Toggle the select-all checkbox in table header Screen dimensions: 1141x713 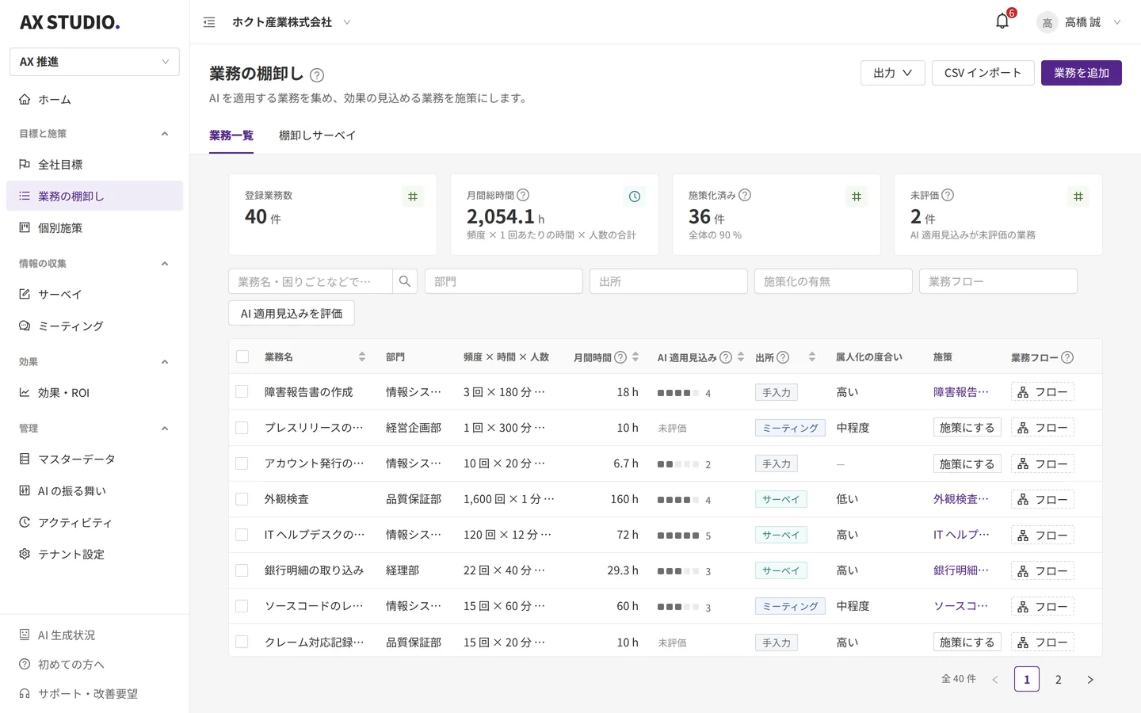tap(242, 356)
